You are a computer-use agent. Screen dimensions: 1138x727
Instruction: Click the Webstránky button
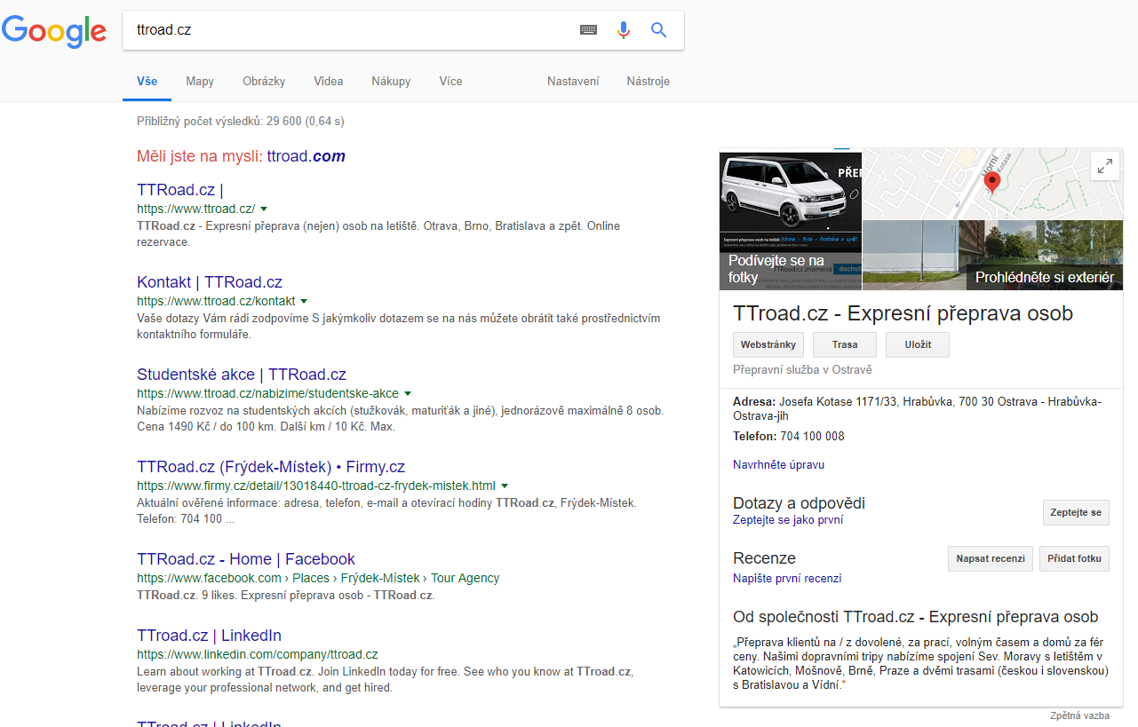pos(769,344)
